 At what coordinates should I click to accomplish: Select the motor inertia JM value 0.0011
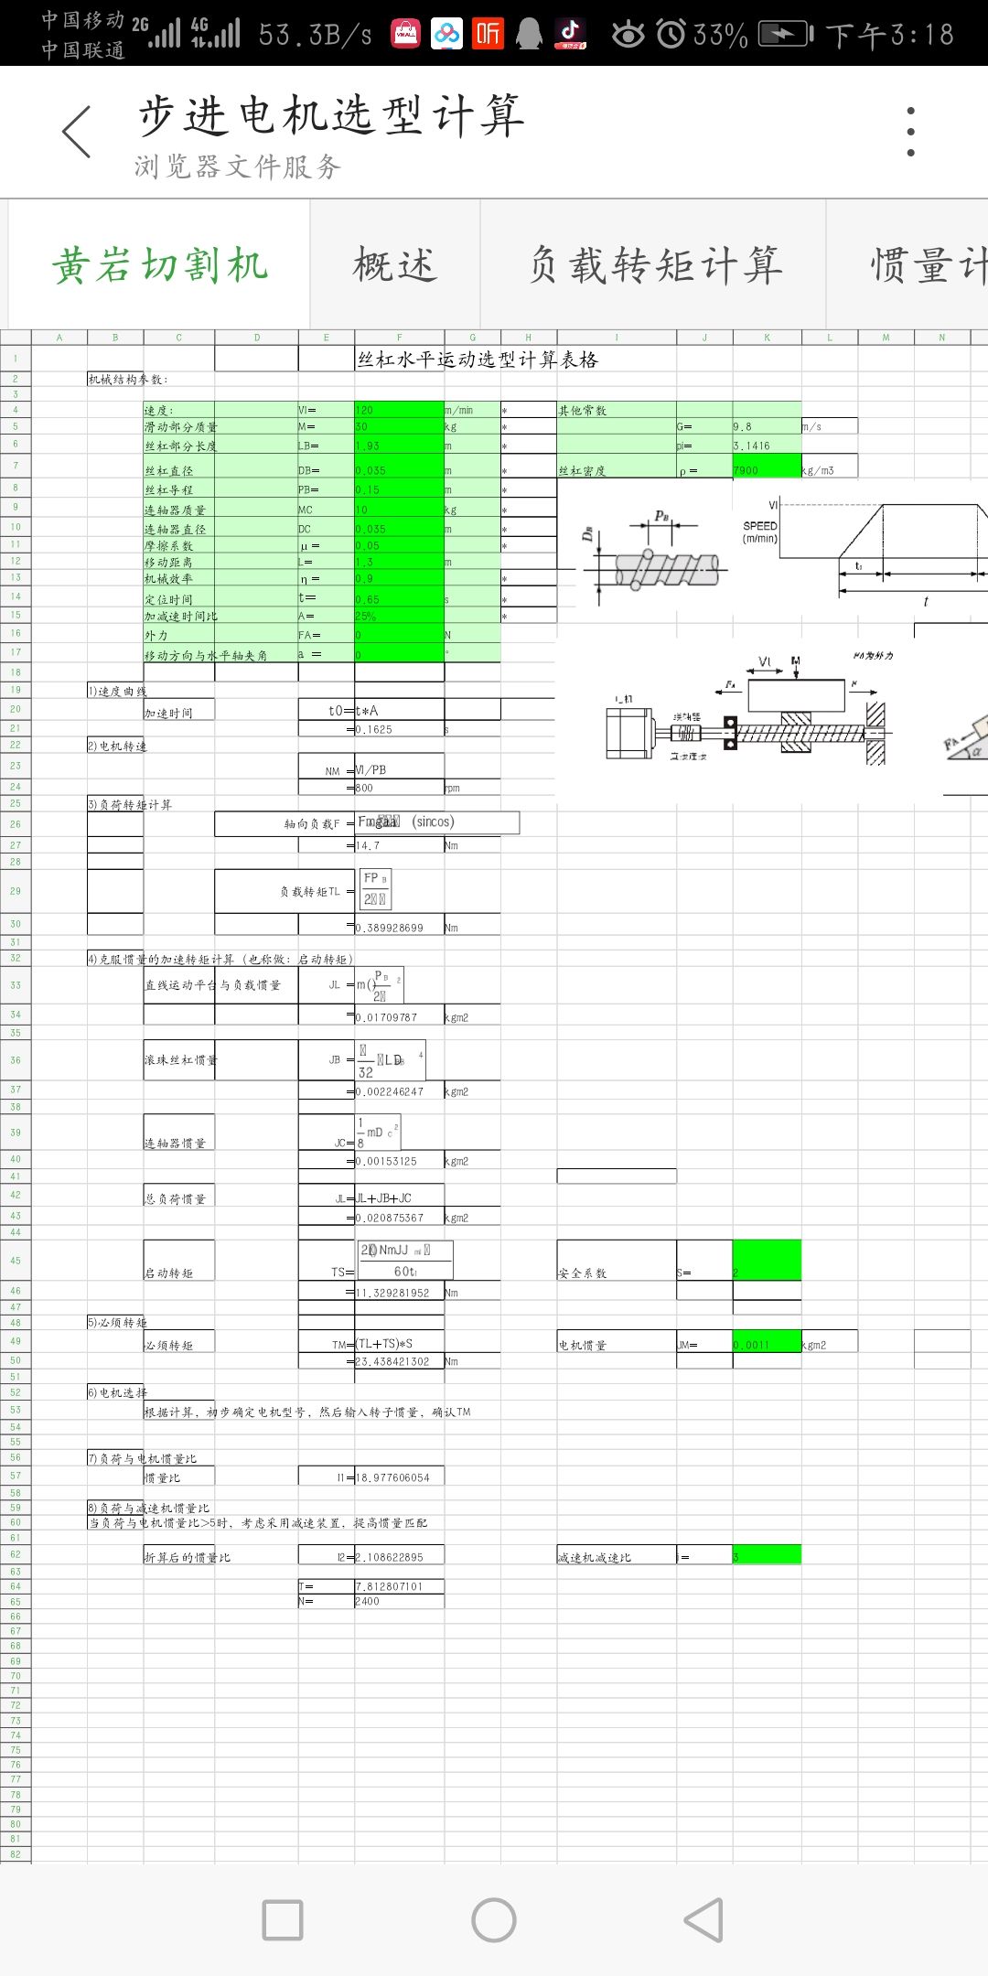[767, 1343]
